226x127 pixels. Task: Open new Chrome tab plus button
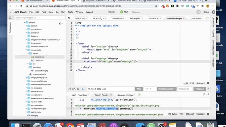coord(206,1)
